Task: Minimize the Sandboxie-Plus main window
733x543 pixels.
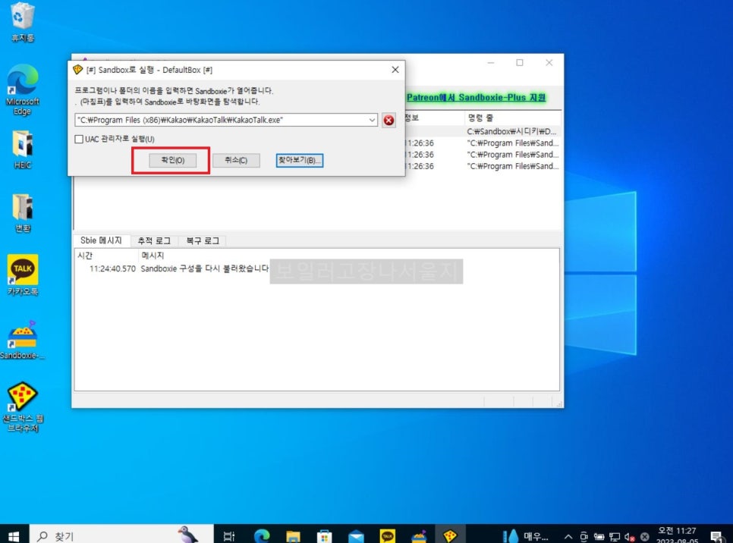Action: [491, 63]
